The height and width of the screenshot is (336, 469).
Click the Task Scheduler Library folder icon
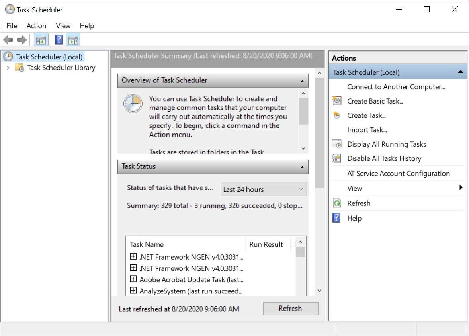(20, 68)
